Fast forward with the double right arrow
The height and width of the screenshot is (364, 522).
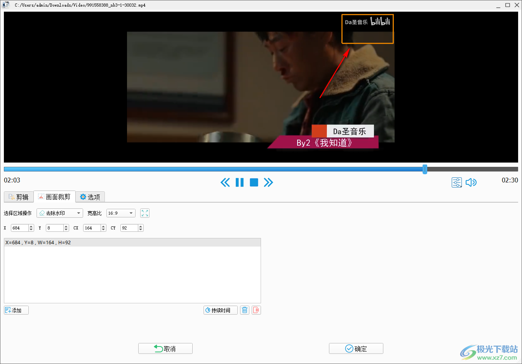click(268, 182)
